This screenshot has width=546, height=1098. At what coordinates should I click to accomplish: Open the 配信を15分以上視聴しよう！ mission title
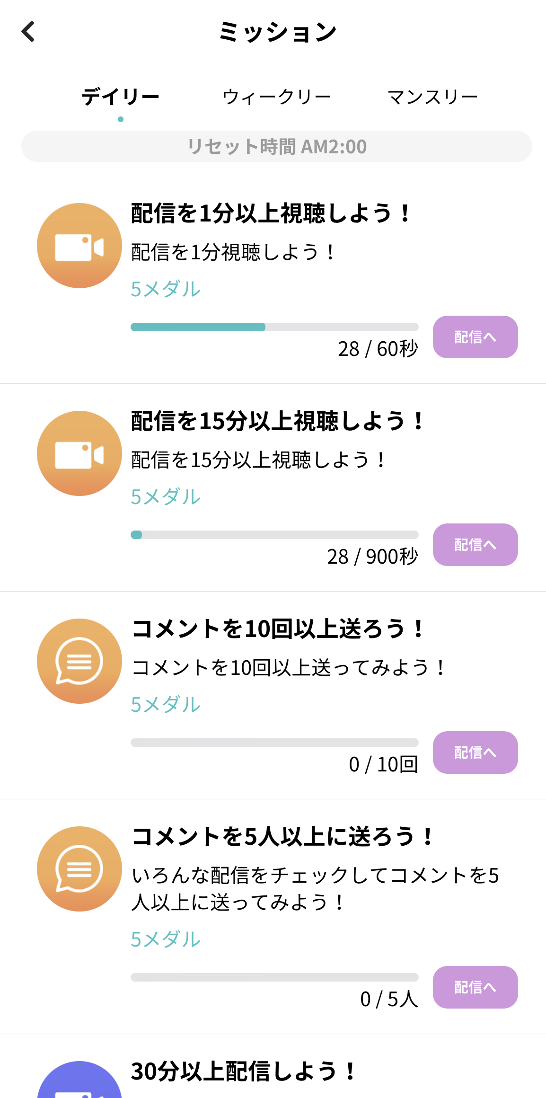click(x=277, y=421)
